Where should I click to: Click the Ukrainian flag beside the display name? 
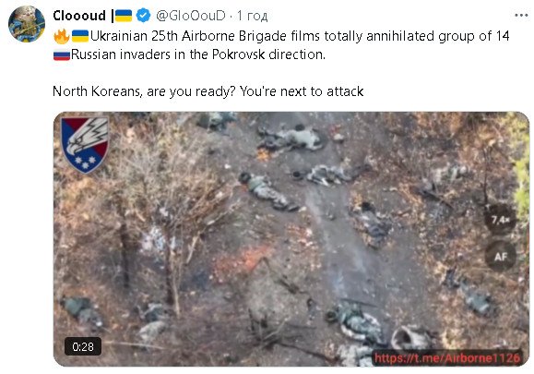[124, 16]
